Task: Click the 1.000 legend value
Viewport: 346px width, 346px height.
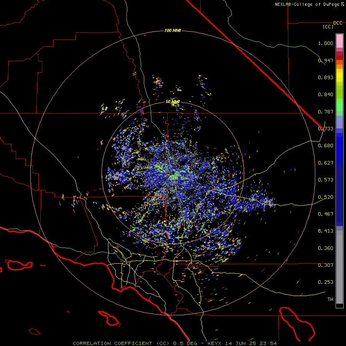Action: pyautogui.click(x=326, y=43)
